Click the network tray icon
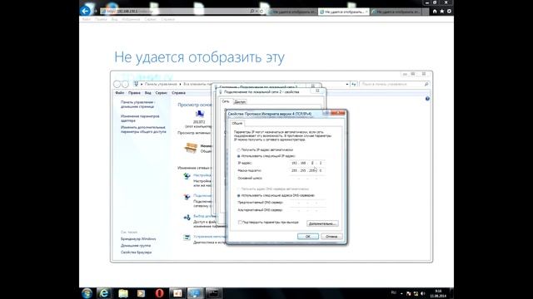This screenshot has width=533, height=299. [x=416, y=293]
